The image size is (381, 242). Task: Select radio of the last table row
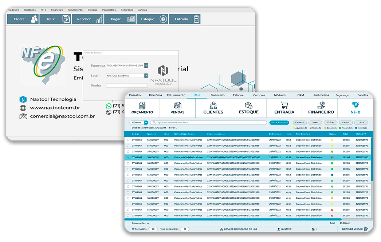[x=128, y=215]
